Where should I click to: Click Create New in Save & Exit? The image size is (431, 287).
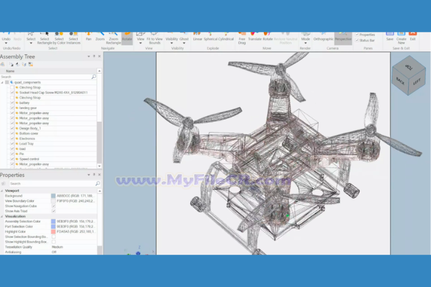coord(401,38)
